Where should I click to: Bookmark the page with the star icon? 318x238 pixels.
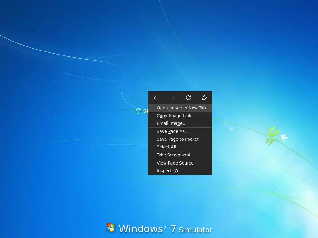pos(204,98)
